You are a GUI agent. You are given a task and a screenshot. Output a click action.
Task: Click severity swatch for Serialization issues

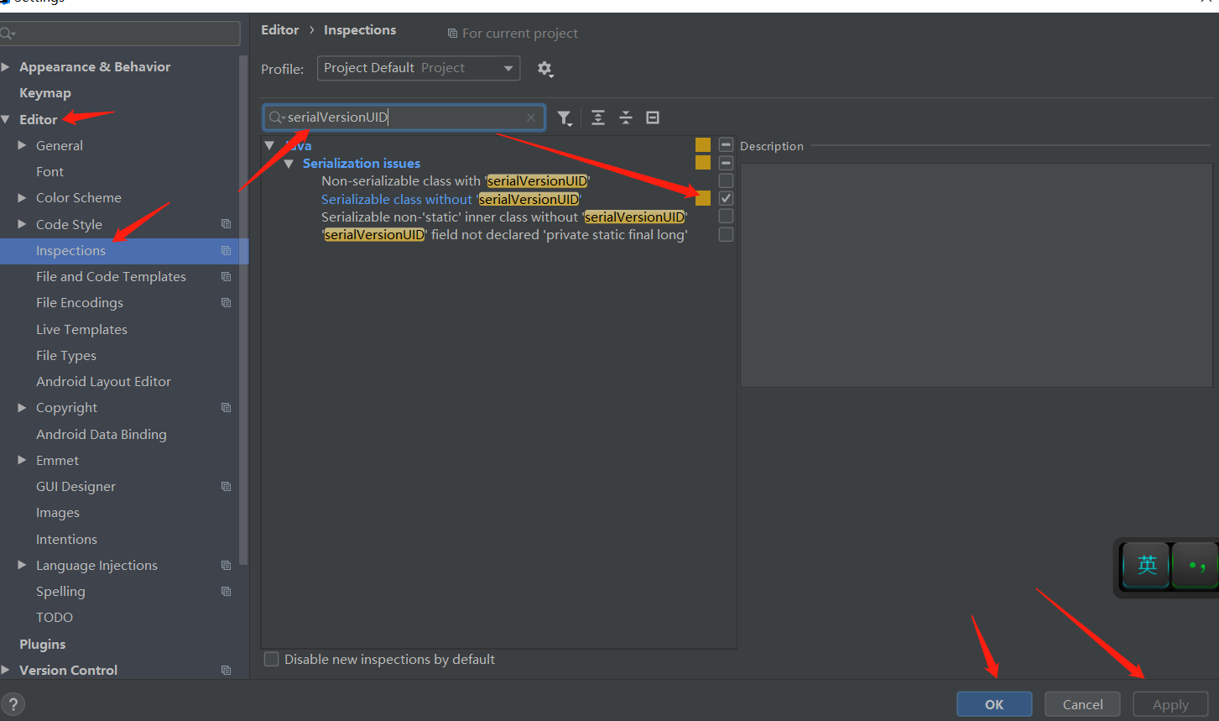[703, 163]
